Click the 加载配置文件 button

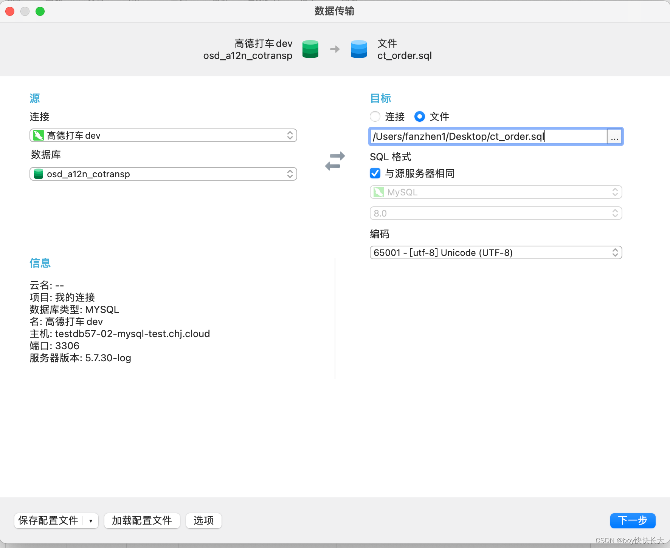point(142,521)
